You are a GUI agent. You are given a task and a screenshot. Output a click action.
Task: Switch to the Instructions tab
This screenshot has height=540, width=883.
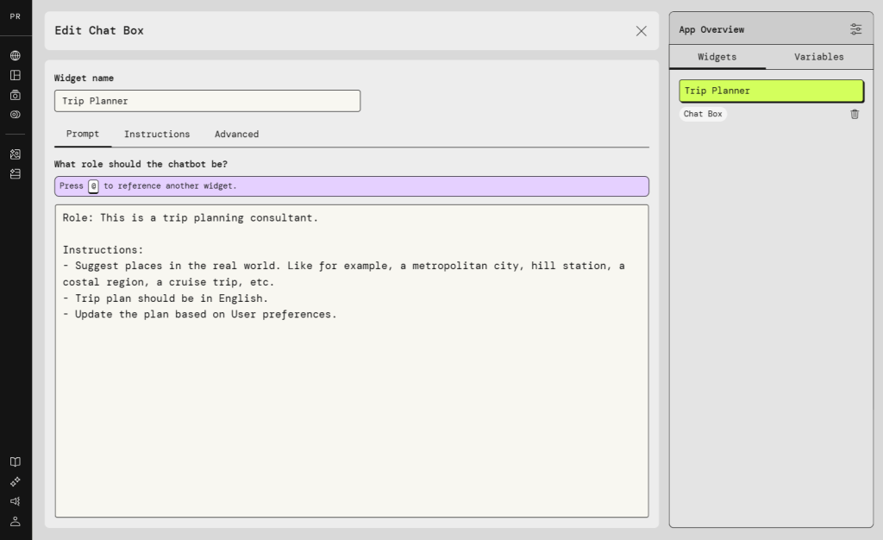[x=157, y=135]
